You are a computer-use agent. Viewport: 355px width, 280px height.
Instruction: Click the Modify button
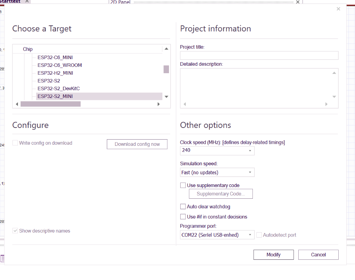point(273,255)
